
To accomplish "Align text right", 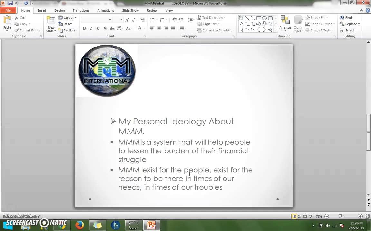I will click(x=166, y=28).
